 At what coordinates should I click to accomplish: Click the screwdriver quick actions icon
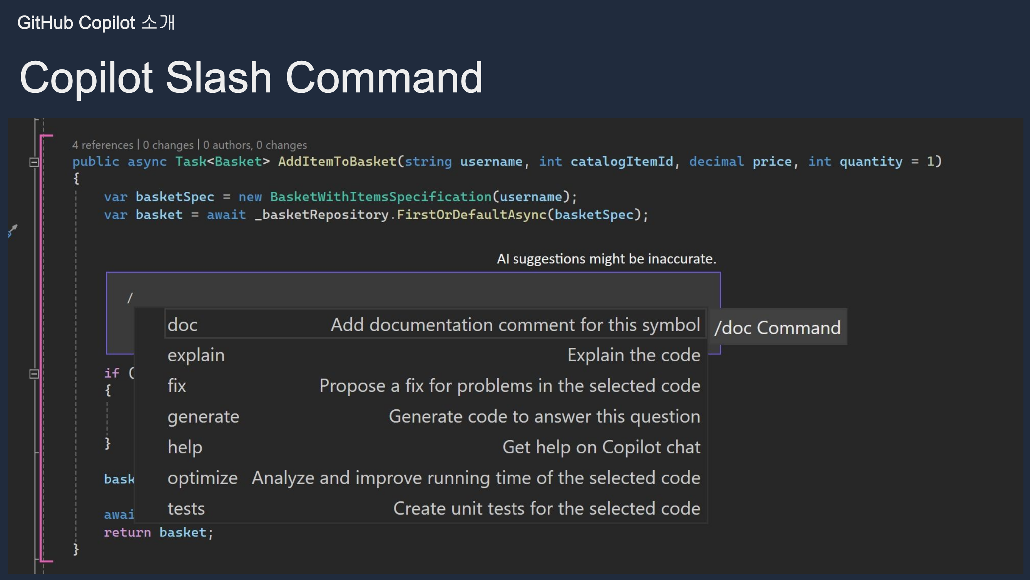[12, 230]
